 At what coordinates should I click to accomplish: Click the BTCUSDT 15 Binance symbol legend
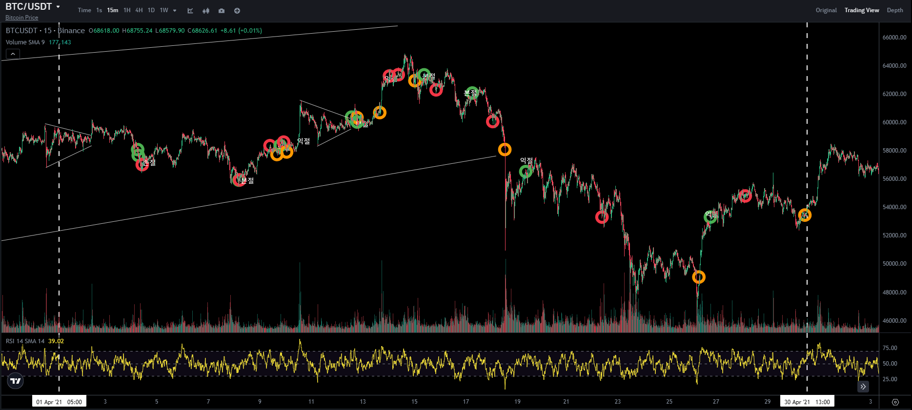coord(45,31)
